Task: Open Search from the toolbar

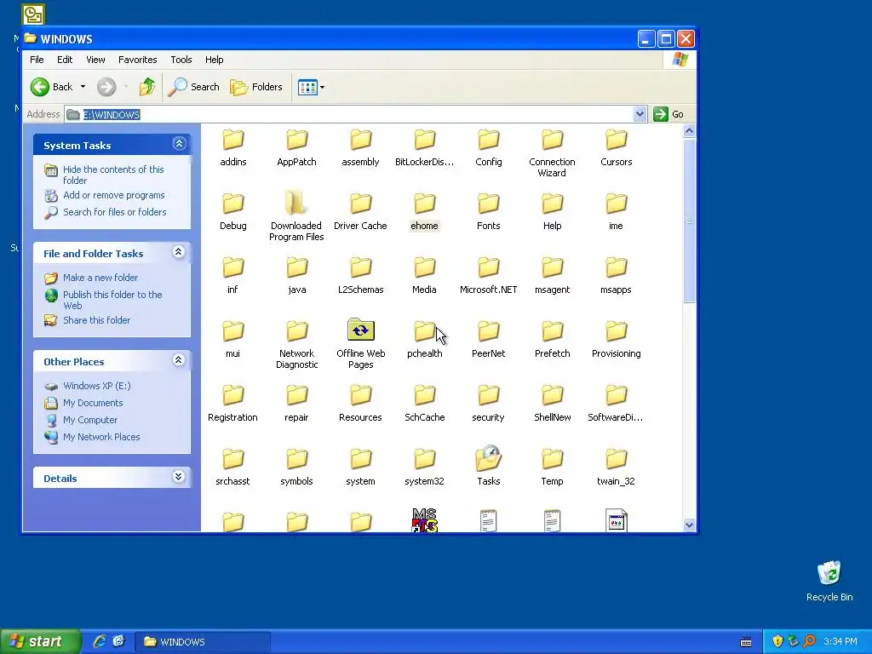Action: (194, 87)
